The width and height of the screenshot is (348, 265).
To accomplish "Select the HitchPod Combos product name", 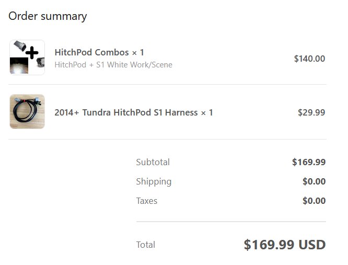I will (x=91, y=52).
